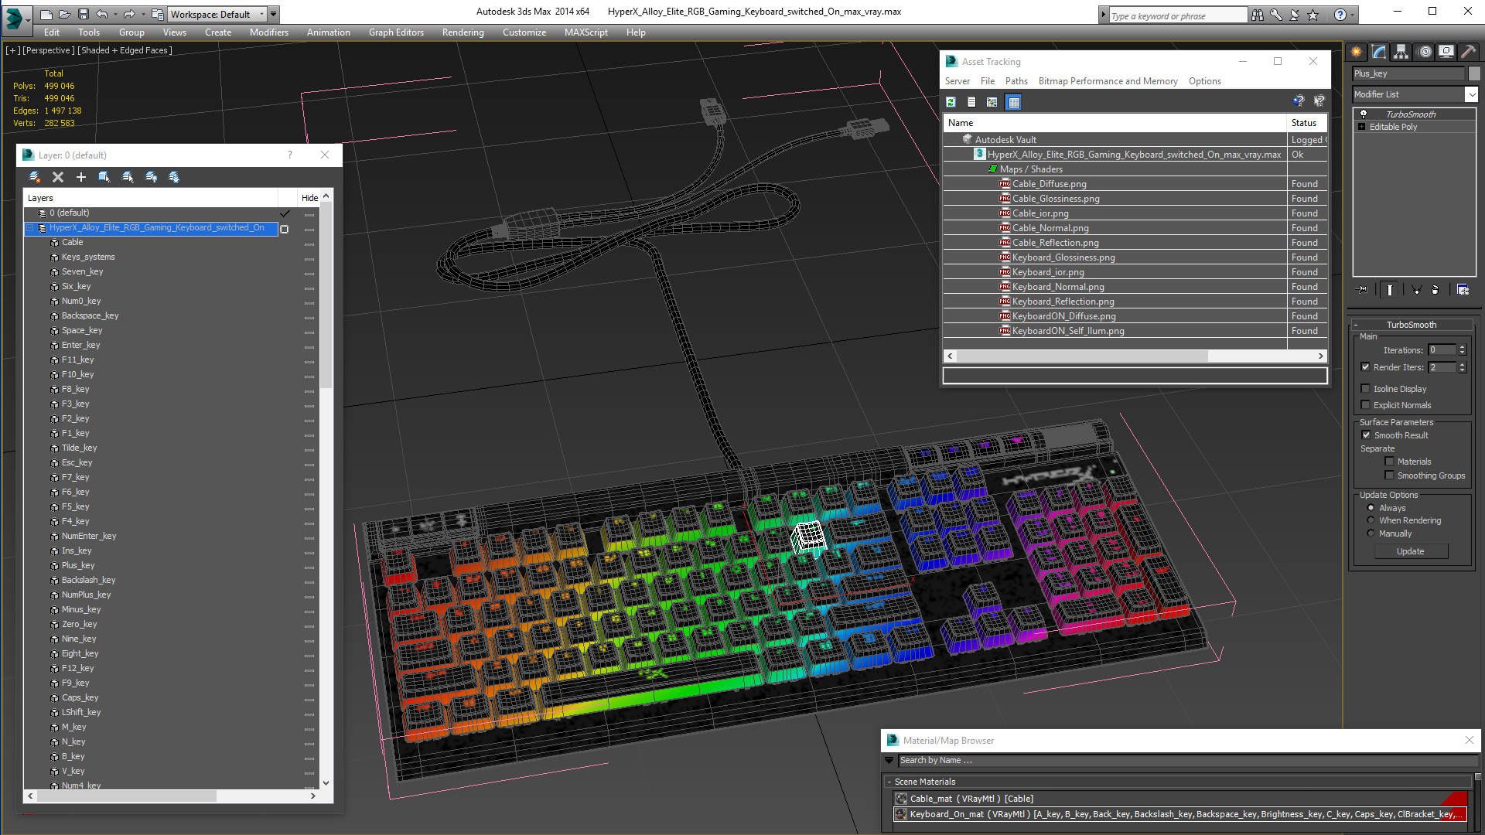The image size is (1485, 835).
Task: Click the Render Iters spinner arrows
Action: click(1462, 367)
